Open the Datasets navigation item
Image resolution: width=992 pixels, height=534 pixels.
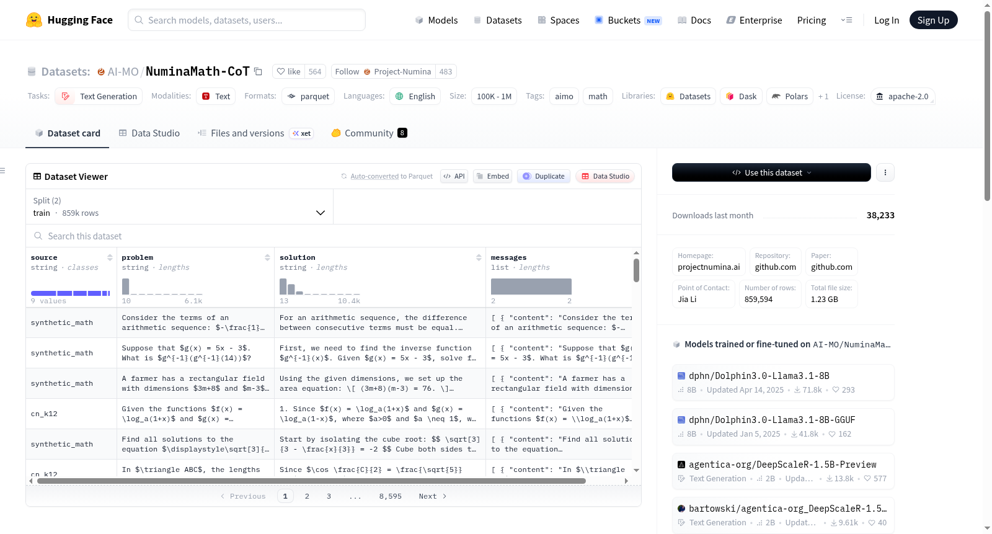[497, 20]
